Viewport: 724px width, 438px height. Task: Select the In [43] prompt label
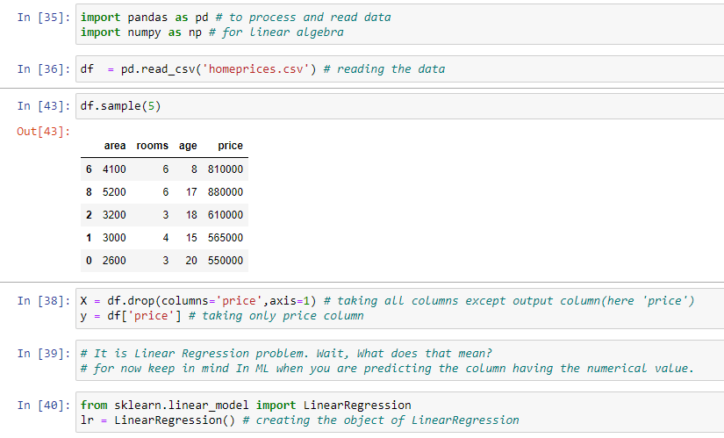click(x=43, y=106)
